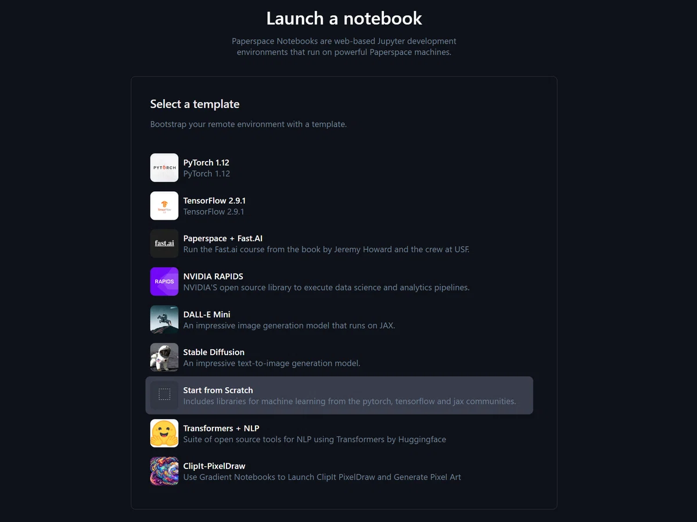Choose the NVIDIA RAPIDS template title
The image size is (697, 522).
(x=213, y=276)
